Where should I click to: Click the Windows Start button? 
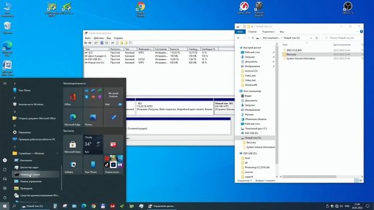coord(5,206)
